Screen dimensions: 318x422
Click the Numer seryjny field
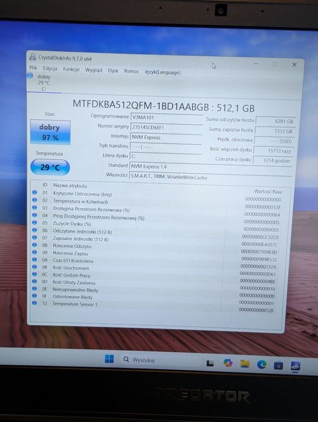[x=167, y=127]
